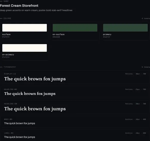Click the TYPOGRAPHY section heading

tap(10, 67)
